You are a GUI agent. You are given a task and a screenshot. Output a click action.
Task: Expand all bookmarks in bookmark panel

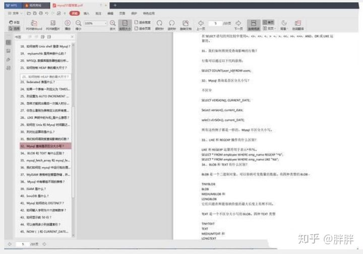click(x=42, y=37)
